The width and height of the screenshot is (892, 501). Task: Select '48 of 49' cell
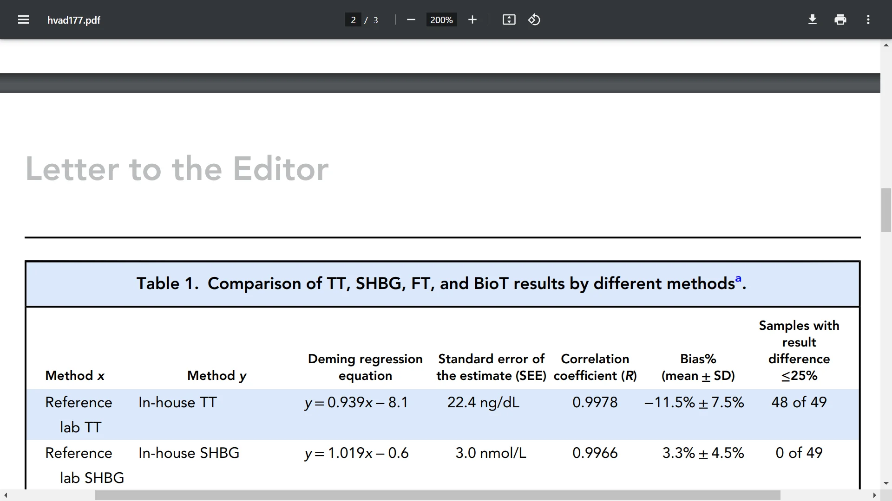(799, 402)
